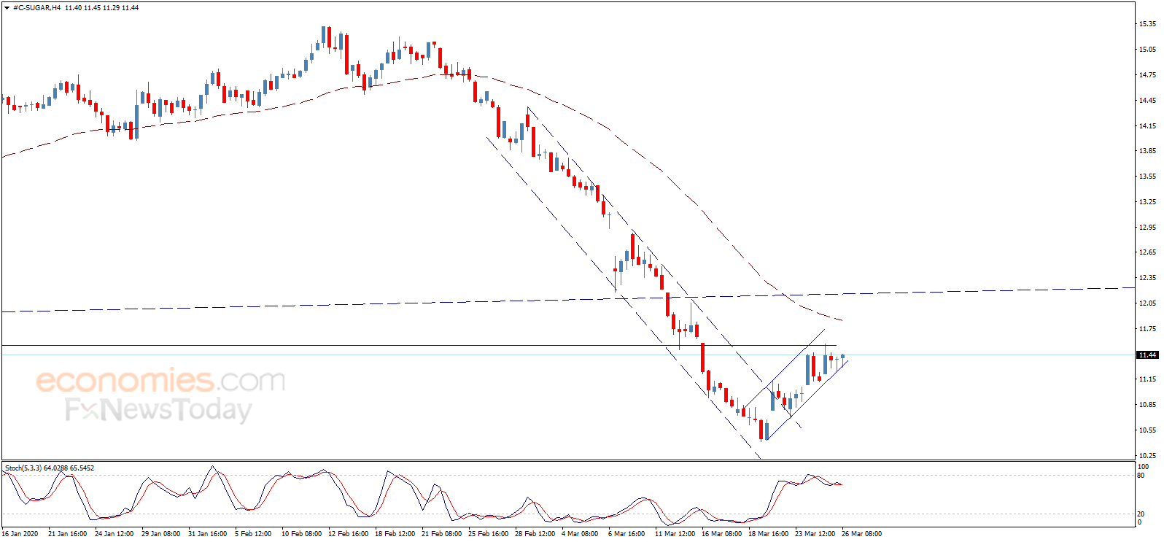
Task: Open the chart menu arrow beside #C-SUGAR,H4
Action: coord(7,8)
